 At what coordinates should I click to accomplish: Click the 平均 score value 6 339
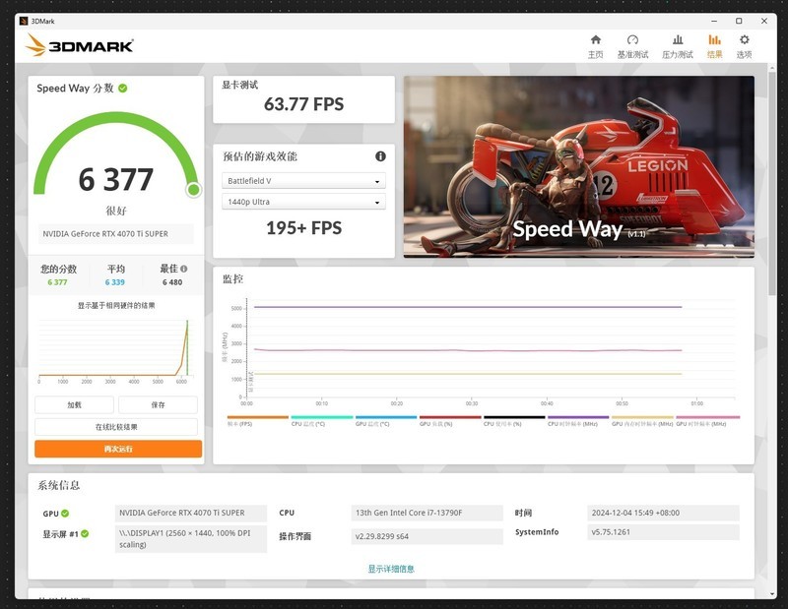[x=114, y=282]
